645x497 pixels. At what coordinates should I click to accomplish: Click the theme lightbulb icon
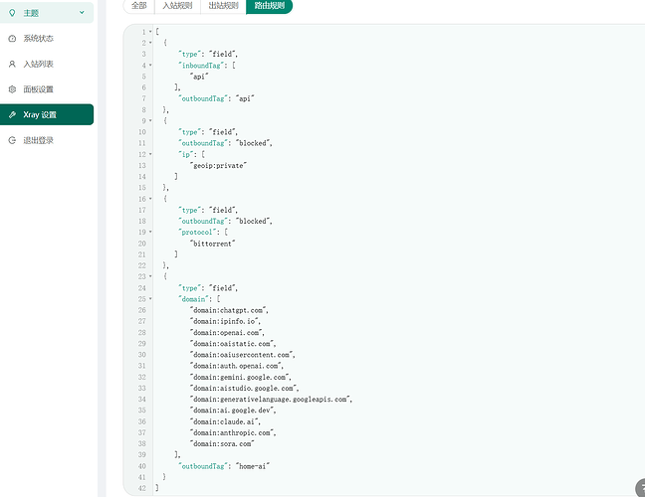[12, 13]
